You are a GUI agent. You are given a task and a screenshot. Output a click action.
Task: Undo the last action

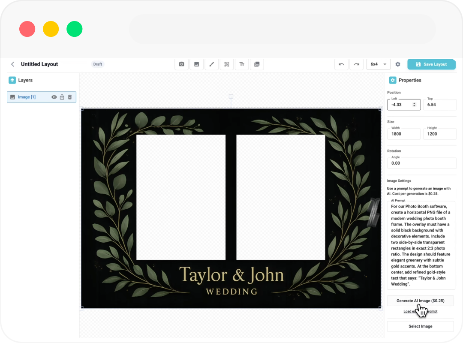[341, 64]
